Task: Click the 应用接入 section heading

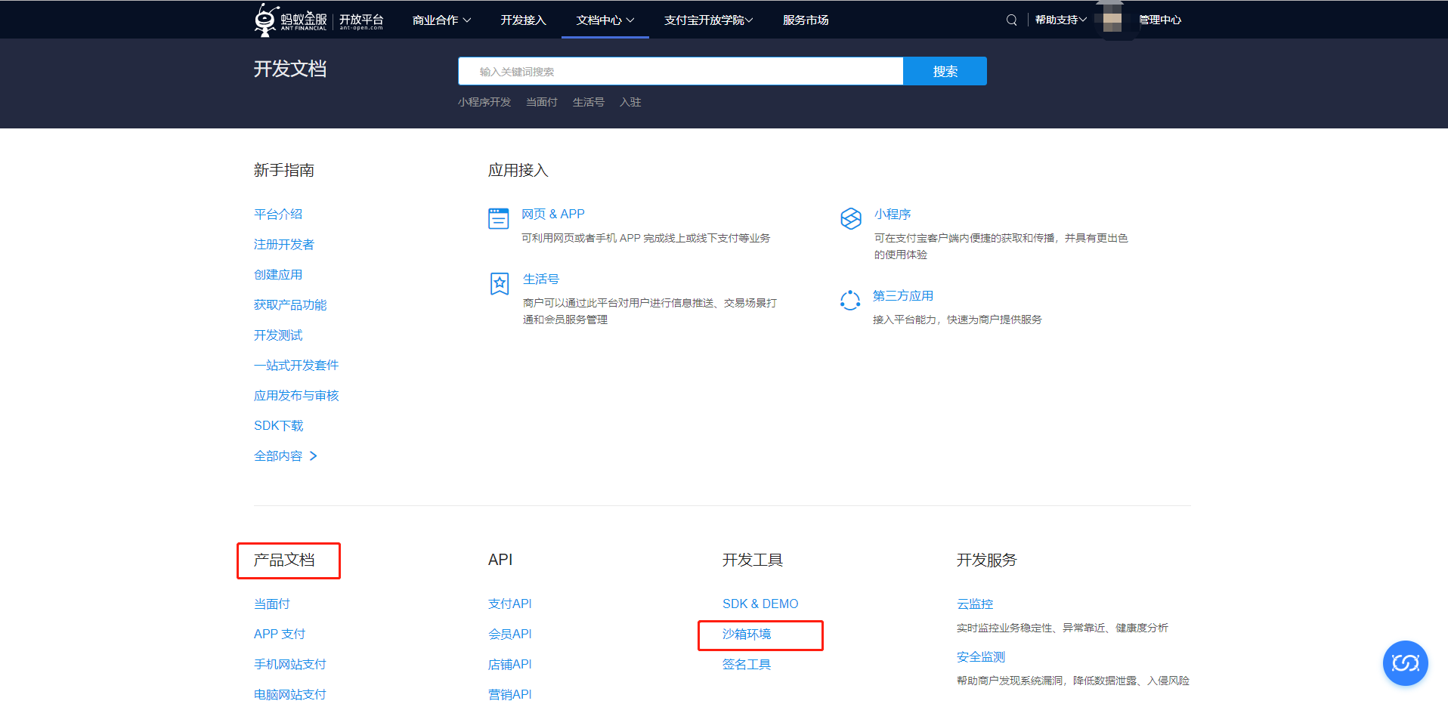Action: (518, 171)
